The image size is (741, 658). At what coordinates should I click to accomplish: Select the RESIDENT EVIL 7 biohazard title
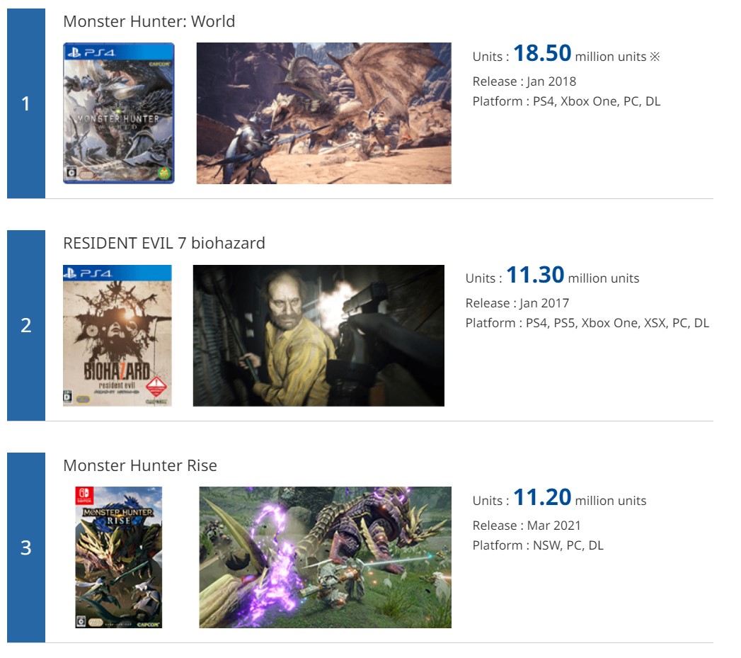pyautogui.click(x=164, y=243)
